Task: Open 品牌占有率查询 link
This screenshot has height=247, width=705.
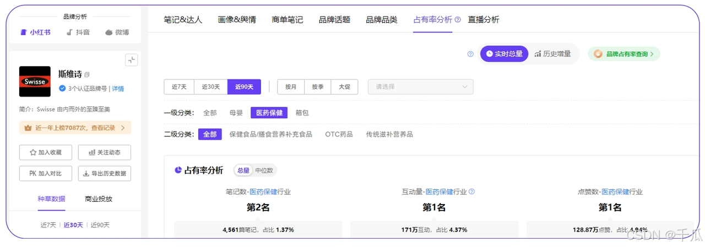Action: click(x=623, y=54)
